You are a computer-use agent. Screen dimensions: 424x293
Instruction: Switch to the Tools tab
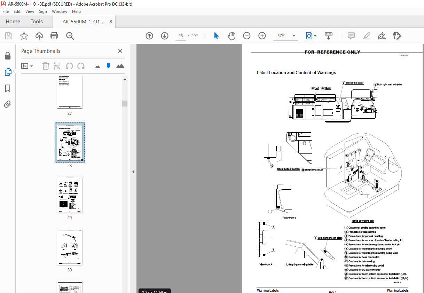click(36, 21)
